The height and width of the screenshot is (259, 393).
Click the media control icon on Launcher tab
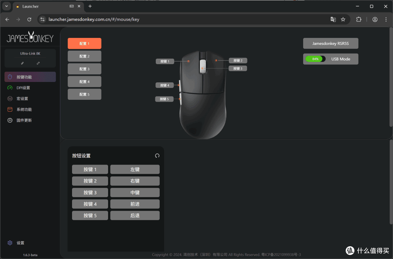click(72, 6)
